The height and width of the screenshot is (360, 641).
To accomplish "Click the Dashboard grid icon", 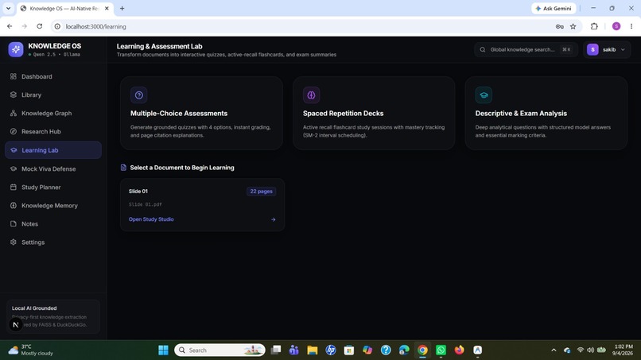I will tap(14, 76).
